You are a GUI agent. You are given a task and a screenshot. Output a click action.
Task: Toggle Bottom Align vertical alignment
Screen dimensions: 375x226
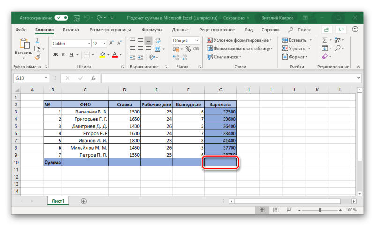(149, 40)
